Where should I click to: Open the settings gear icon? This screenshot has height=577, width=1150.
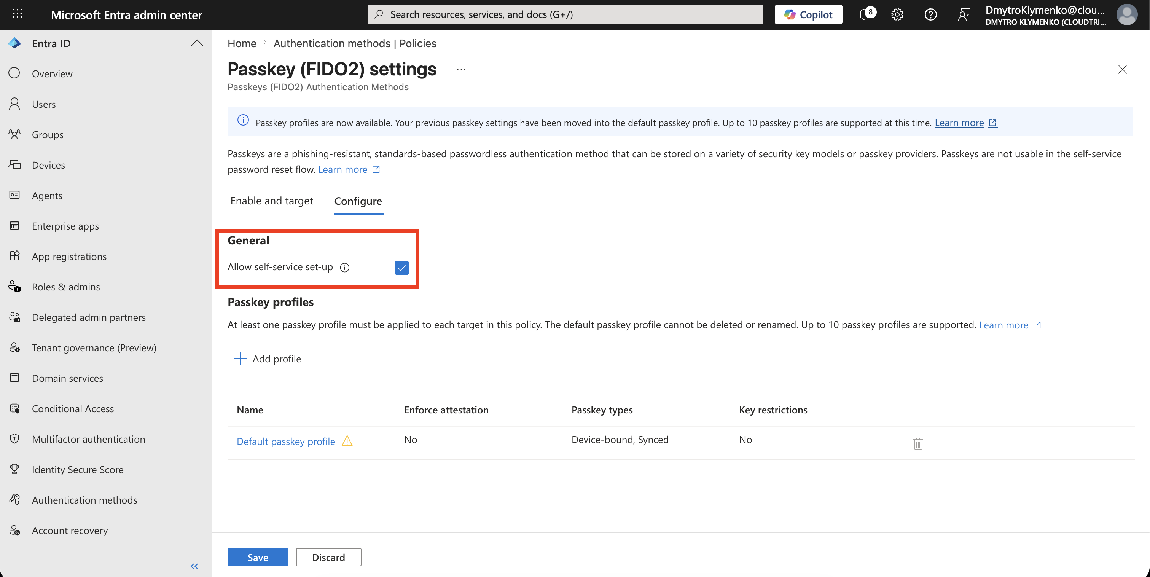(897, 15)
